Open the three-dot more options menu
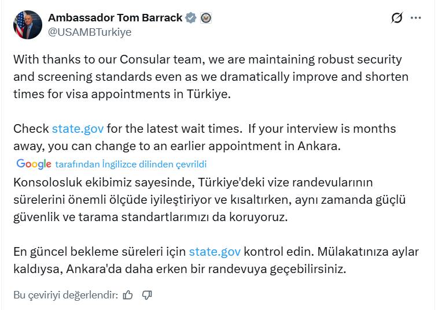 pyautogui.click(x=415, y=18)
